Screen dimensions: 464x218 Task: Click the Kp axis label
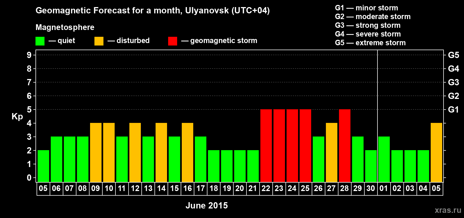point(17,117)
